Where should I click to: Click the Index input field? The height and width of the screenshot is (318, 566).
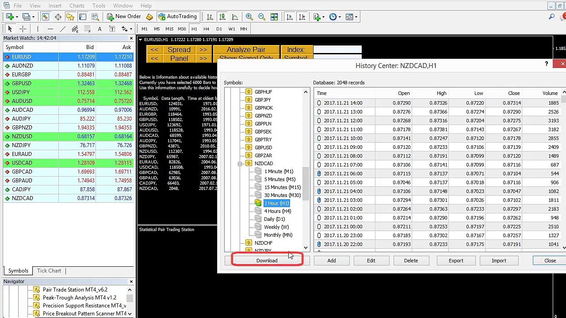[x=337, y=49]
